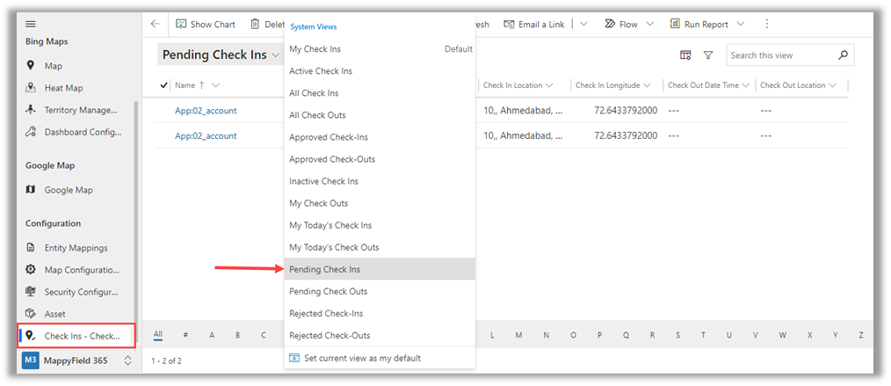Select Pending Check Outs view
This screenshot has width=891, height=386.
click(x=329, y=291)
